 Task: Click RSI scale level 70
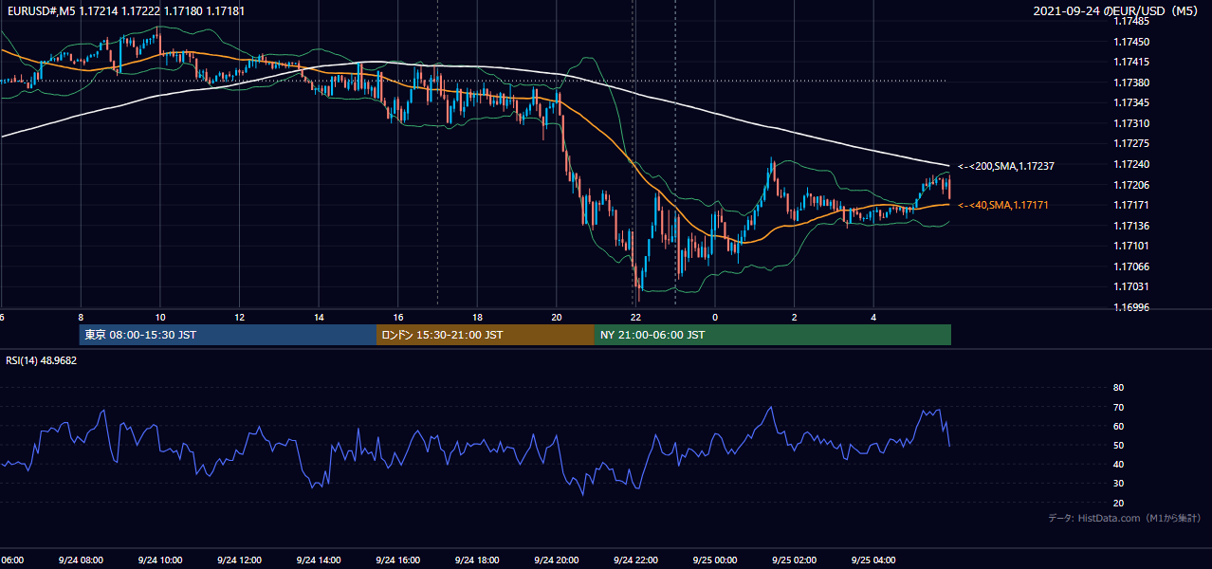point(1118,407)
